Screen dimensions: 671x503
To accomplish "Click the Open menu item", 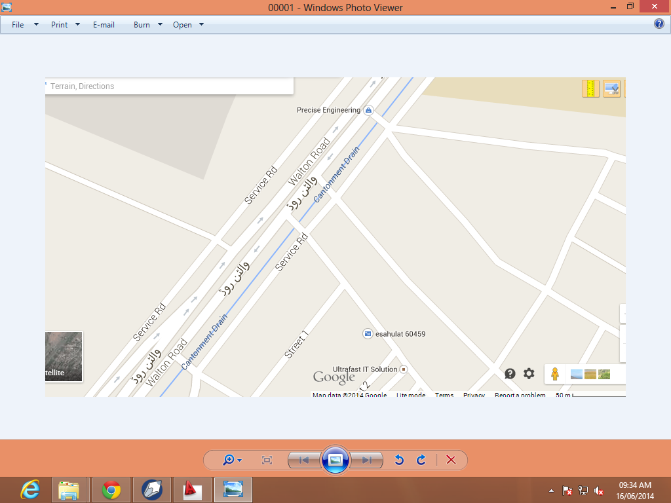I will (x=182, y=25).
